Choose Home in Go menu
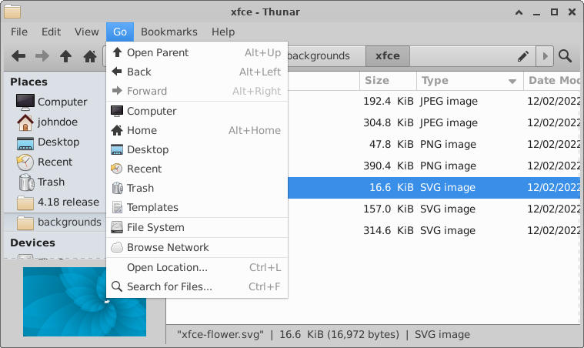 (197, 130)
